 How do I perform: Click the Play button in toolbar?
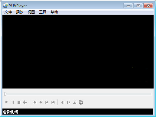7,102
